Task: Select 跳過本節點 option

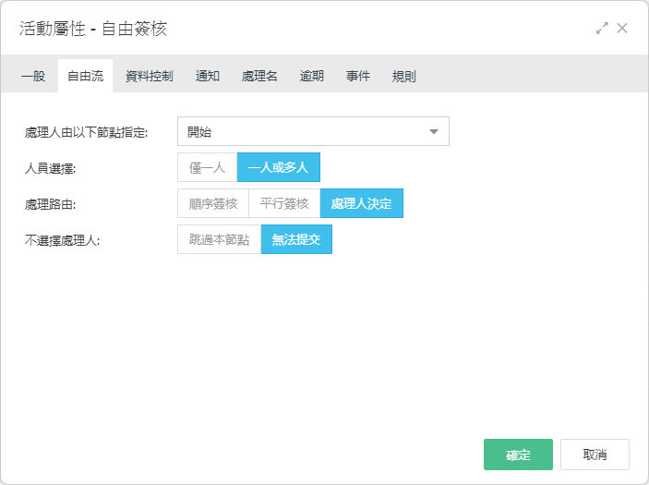Action: [x=220, y=239]
